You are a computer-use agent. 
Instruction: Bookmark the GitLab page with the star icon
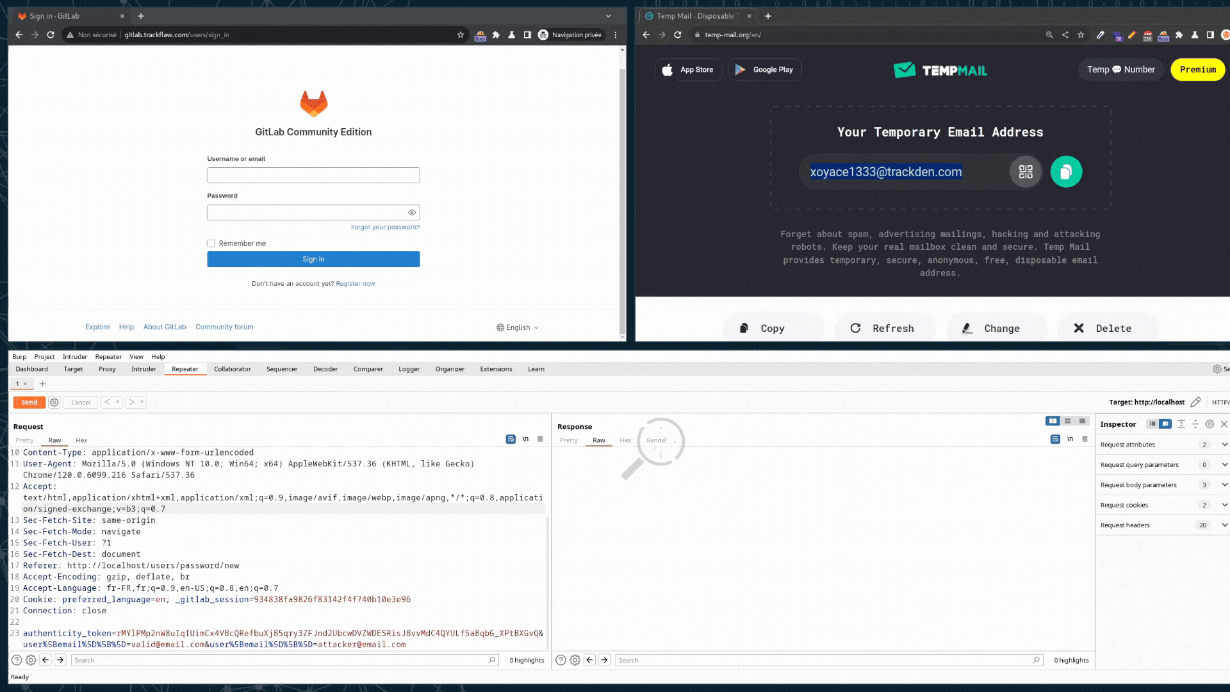click(461, 35)
